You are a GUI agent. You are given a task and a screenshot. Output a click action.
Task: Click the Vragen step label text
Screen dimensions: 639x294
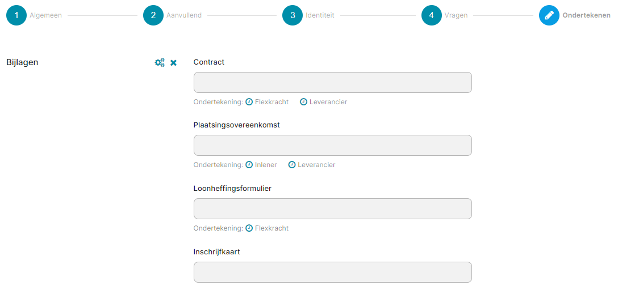tap(456, 15)
